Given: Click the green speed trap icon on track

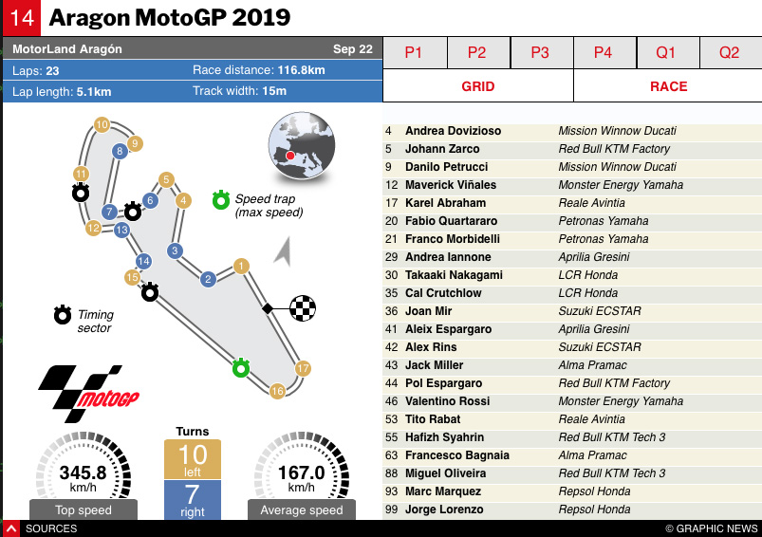Looking at the screenshot, I should pos(240,367).
